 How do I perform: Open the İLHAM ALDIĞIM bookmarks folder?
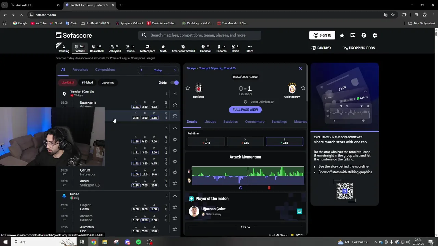(x=96, y=23)
